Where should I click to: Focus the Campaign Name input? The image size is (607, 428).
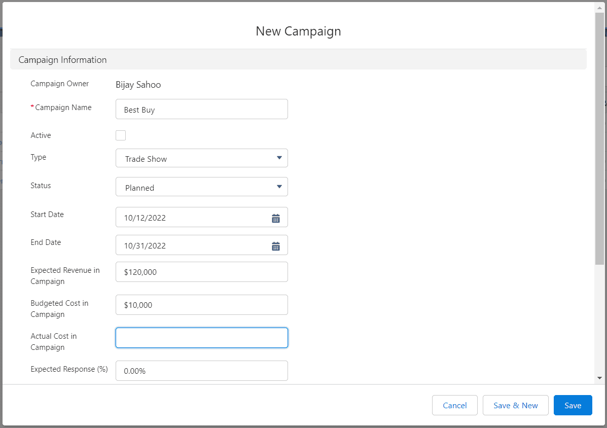[x=201, y=109]
